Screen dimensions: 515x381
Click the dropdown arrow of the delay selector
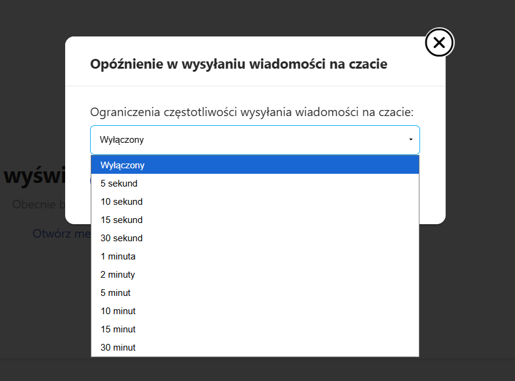[410, 140]
